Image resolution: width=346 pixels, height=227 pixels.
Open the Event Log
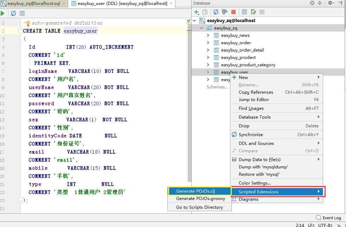tap(332, 218)
